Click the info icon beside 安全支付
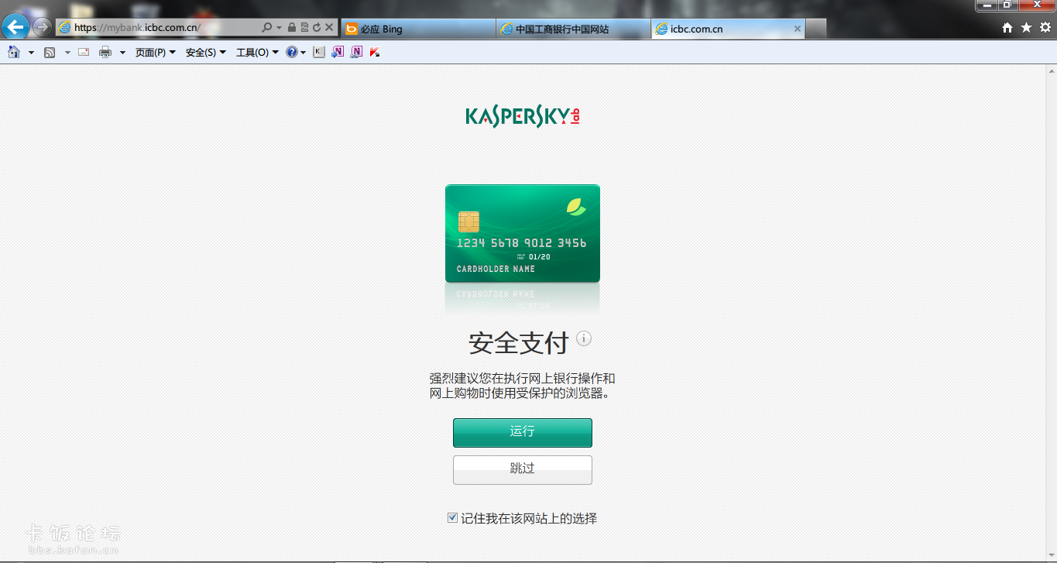The image size is (1057, 563). coord(584,338)
